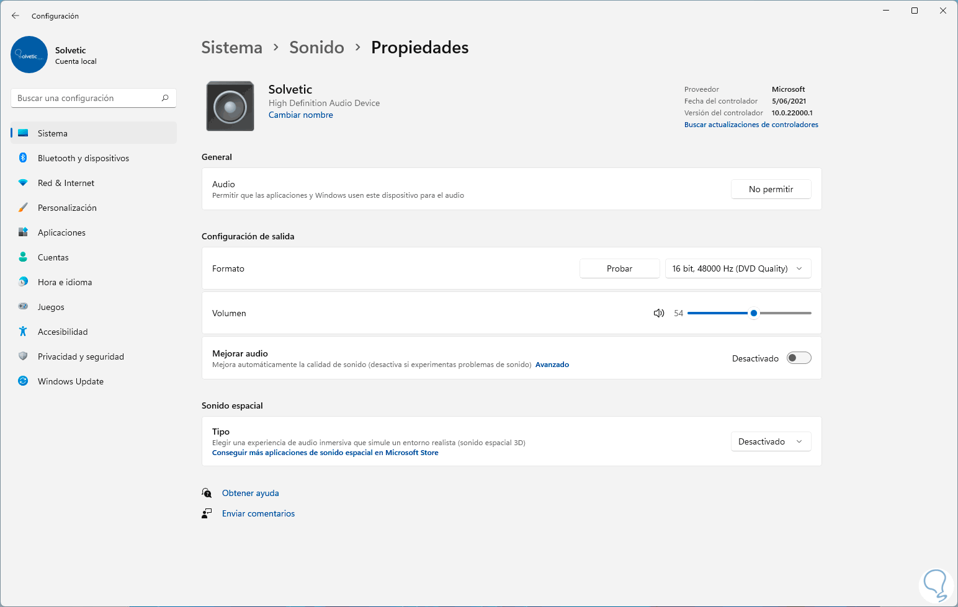The width and height of the screenshot is (958, 607).
Task: Click the Accesibilidad person icon
Action: point(23,332)
